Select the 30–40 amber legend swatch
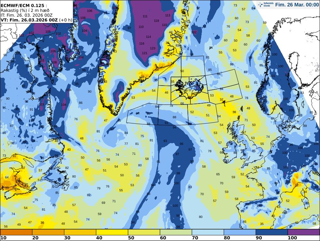The height and width of the screenshot is (241, 320). 80,232
